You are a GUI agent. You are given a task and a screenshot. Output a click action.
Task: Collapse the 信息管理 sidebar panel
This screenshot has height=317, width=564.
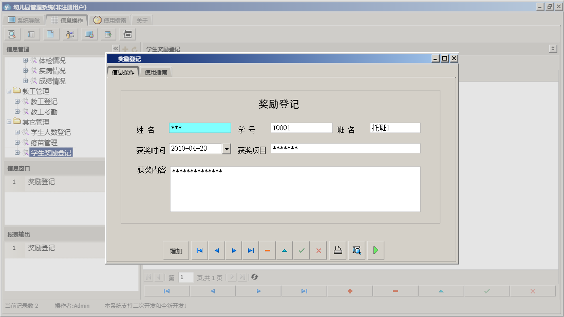pos(116,48)
